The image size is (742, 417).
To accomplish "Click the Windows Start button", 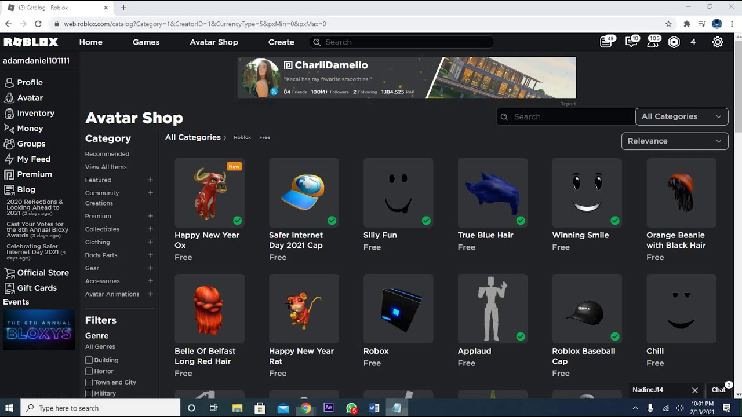I will [x=9, y=408].
